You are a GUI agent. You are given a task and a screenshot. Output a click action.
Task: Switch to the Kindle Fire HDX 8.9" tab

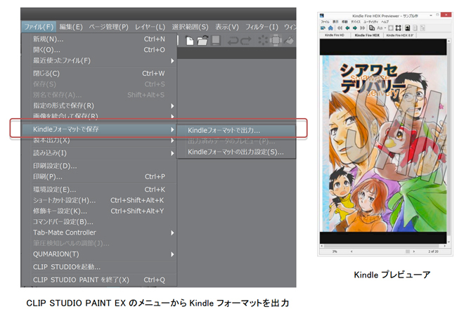[x=400, y=35]
